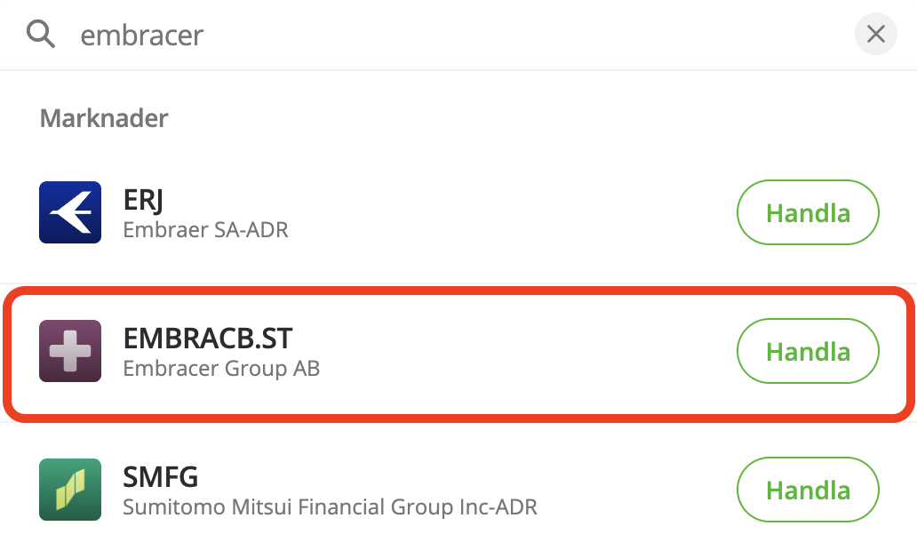Open the SMFG ticker symbol

click(x=161, y=477)
